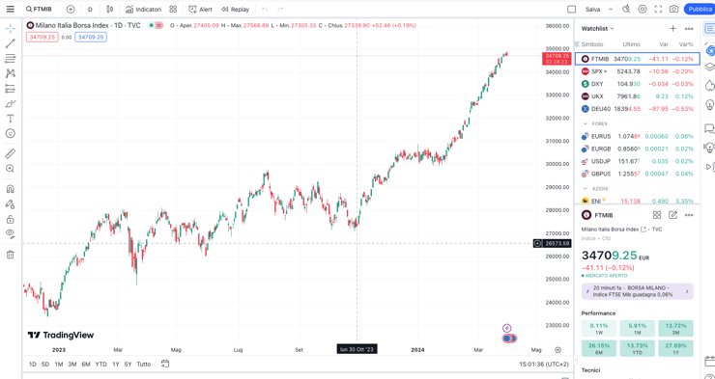Switch range to Tutto tab
715x379 pixels.
pyautogui.click(x=144, y=364)
